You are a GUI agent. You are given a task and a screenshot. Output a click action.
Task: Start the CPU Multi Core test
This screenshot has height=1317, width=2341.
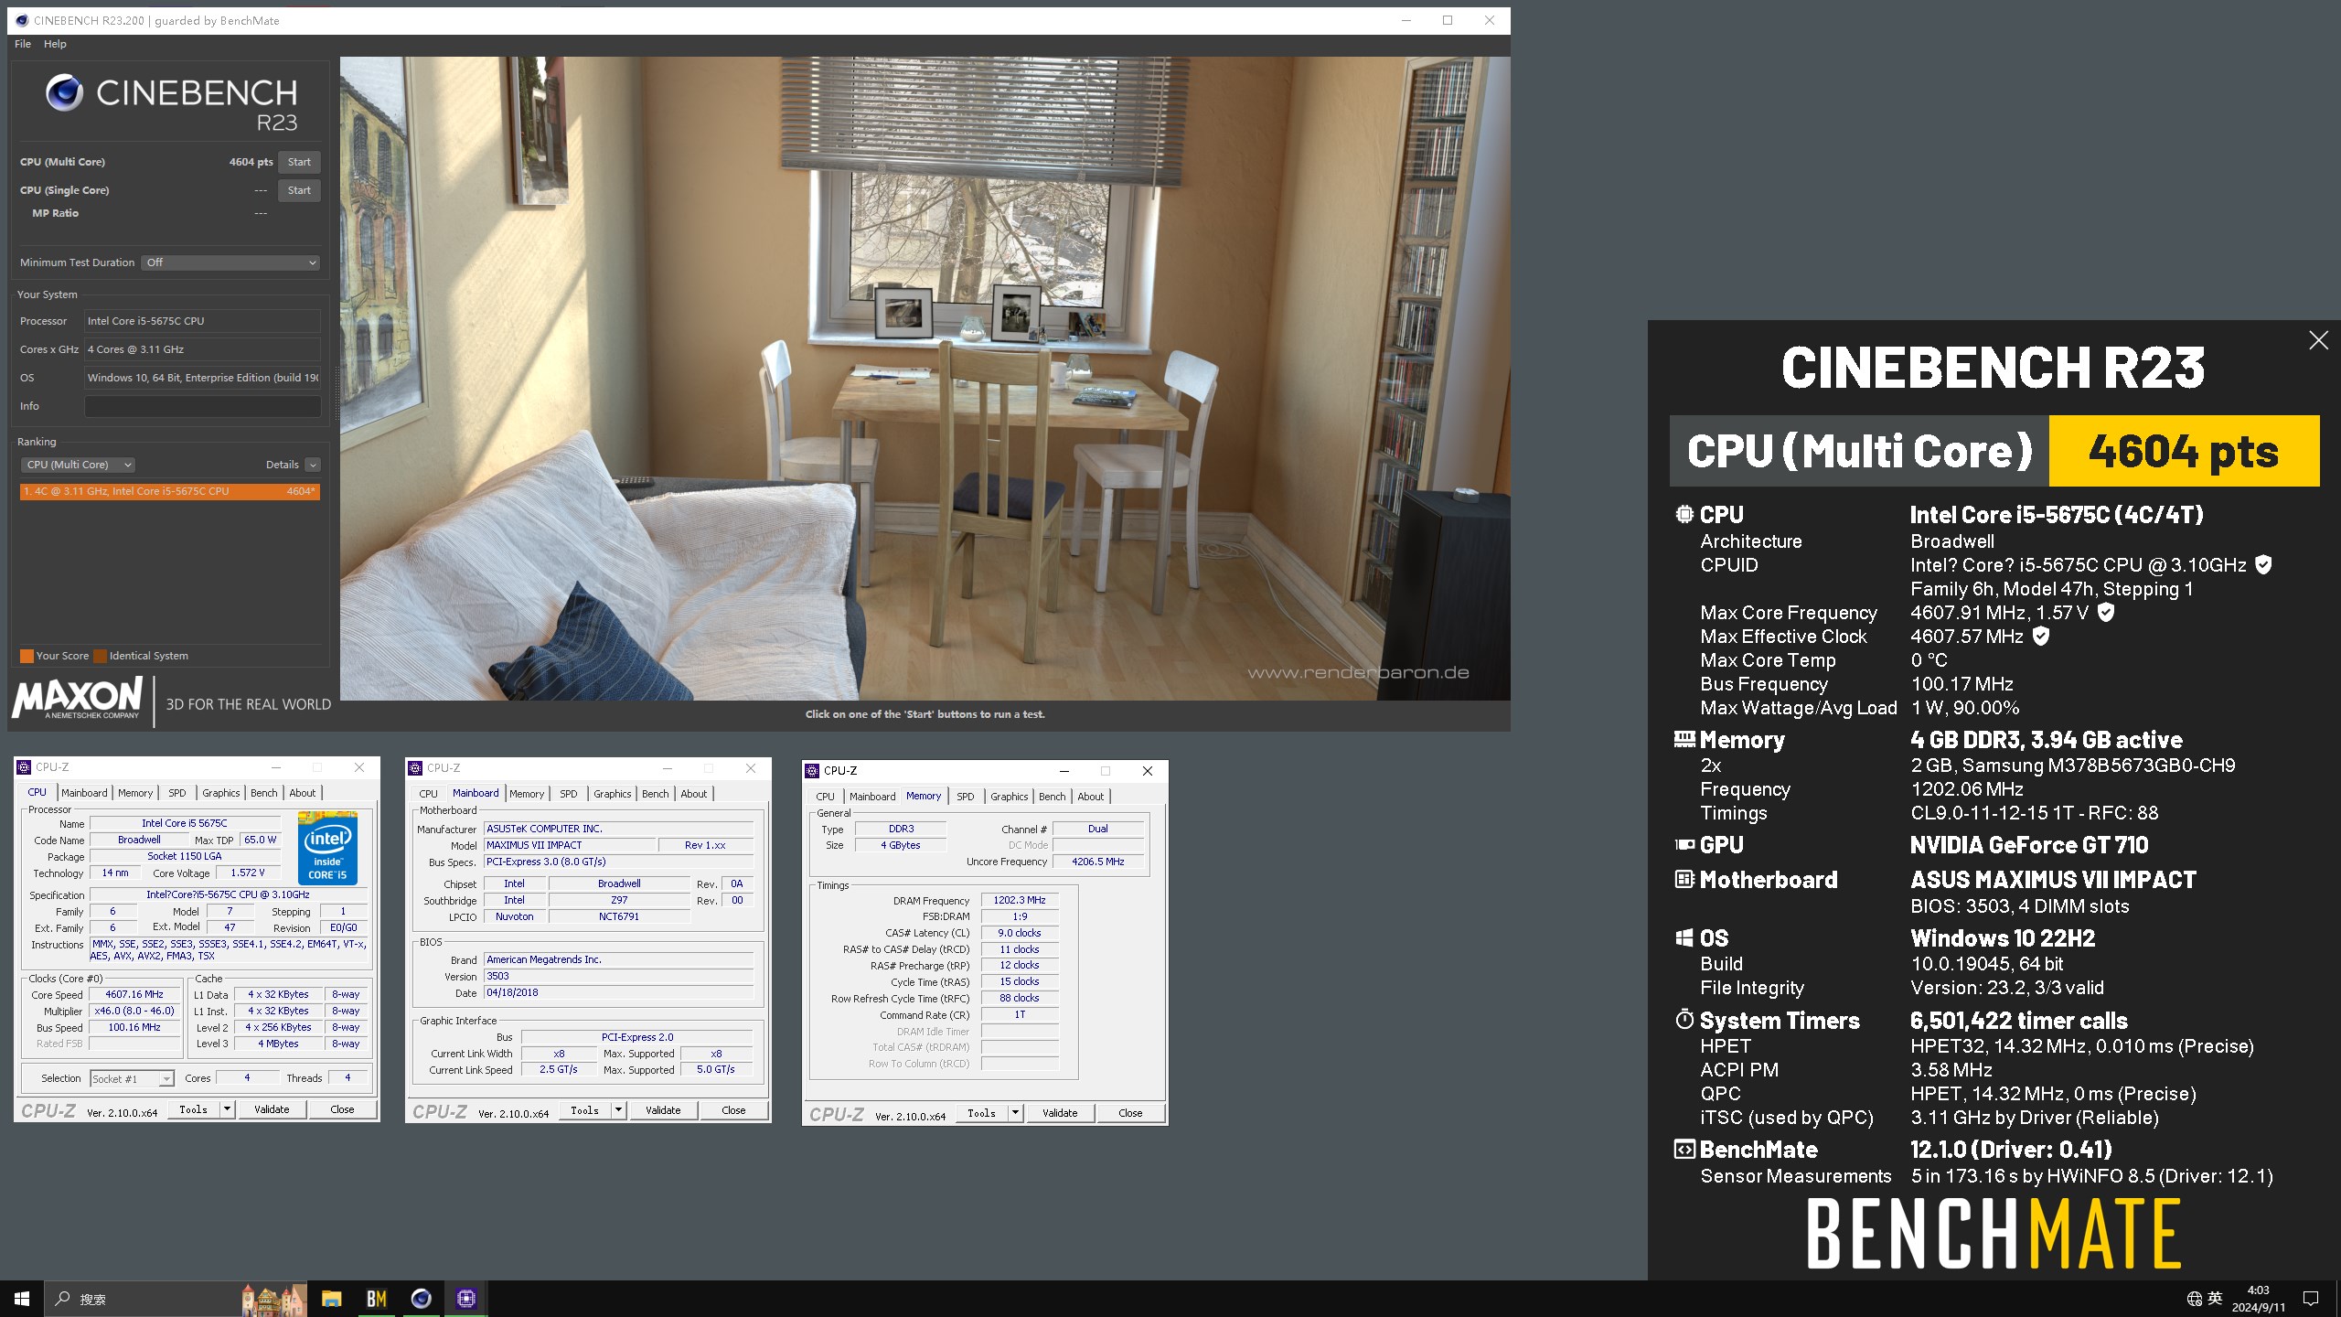[x=299, y=162]
